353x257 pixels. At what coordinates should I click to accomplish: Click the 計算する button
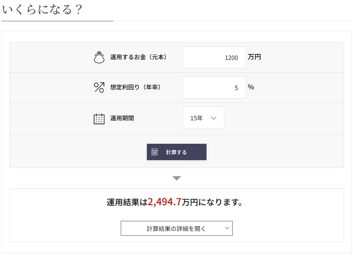click(177, 152)
